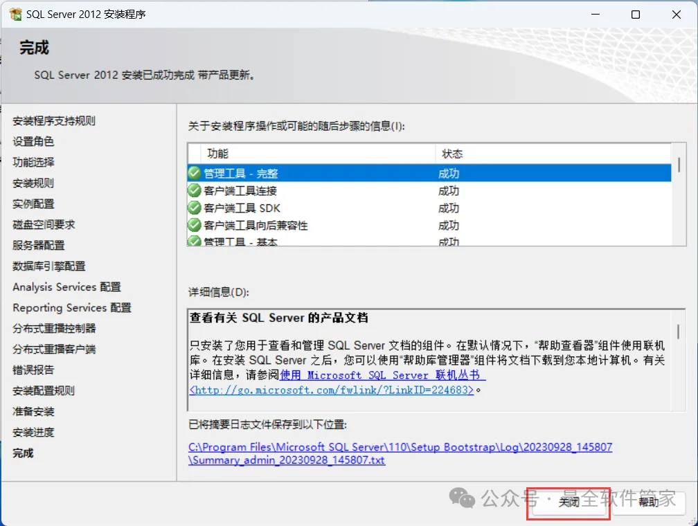Select 设置角色 step in sidebar
Image resolution: width=698 pixels, height=526 pixels.
(33, 141)
